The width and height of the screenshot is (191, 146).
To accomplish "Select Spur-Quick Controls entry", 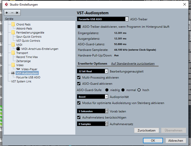I will click(x=29, y=37).
